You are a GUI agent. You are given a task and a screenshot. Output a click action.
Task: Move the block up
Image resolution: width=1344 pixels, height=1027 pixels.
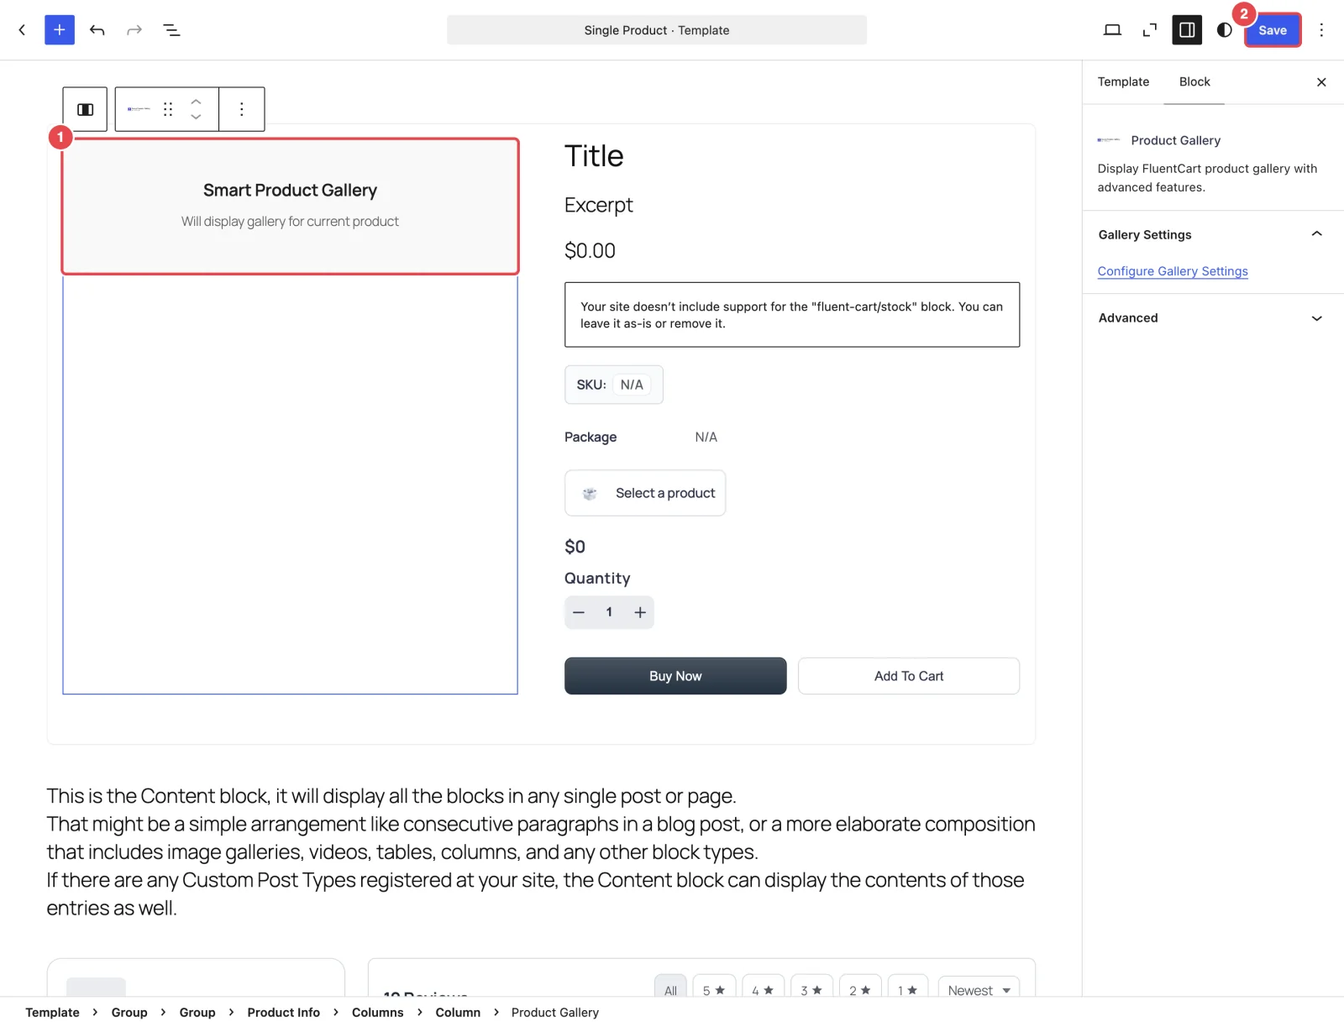point(196,101)
